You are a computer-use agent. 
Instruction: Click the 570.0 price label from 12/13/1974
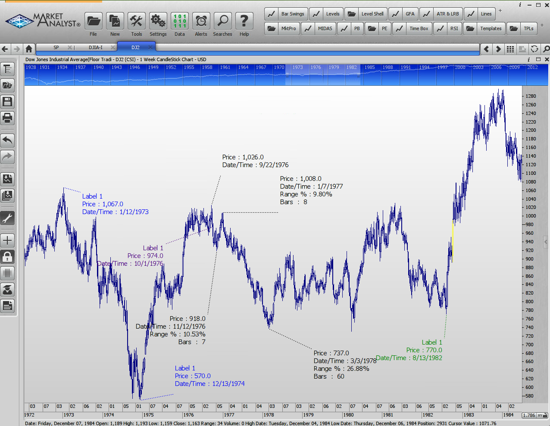coord(193,376)
